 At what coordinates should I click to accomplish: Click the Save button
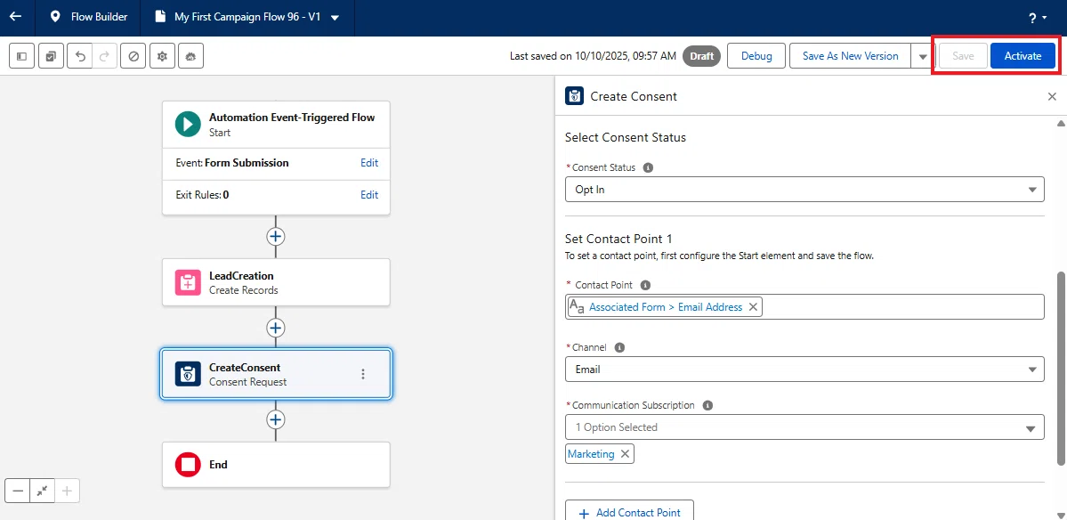[963, 56]
